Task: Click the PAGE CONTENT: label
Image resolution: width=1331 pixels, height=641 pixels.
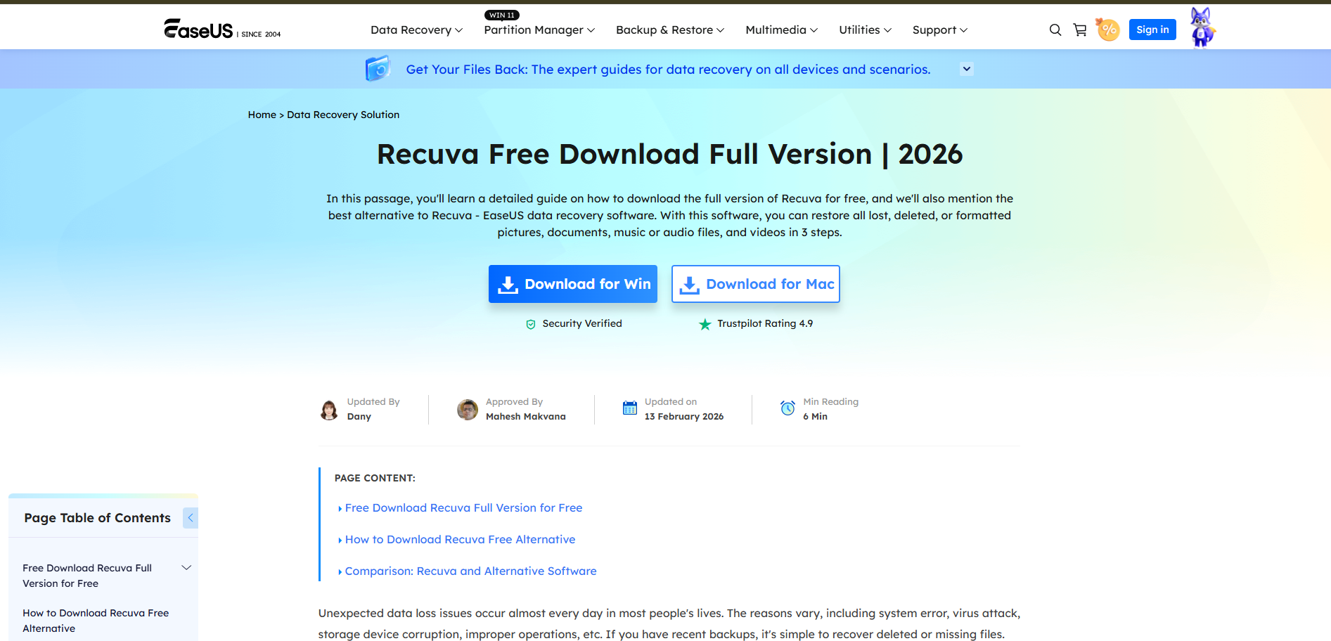Action: coord(375,478)
